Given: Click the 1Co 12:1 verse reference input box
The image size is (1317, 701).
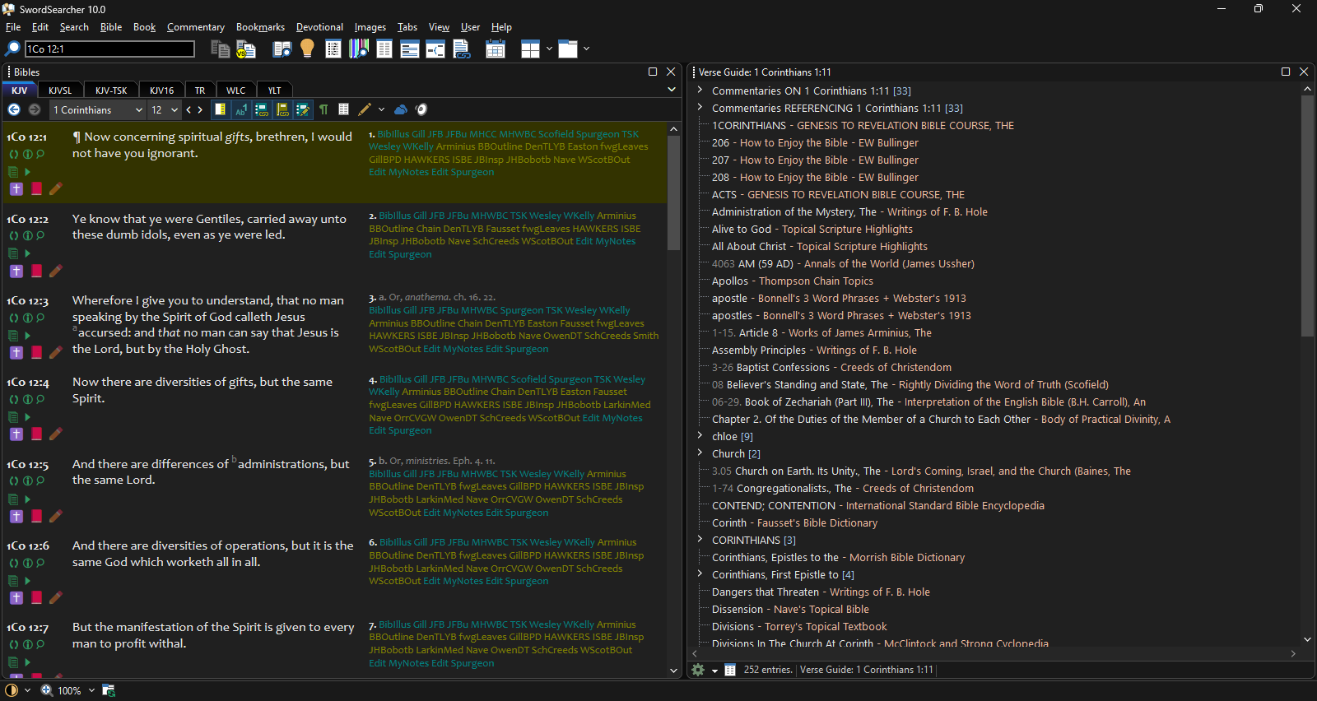Looking at the screenshot, I should tap(110, 49).
